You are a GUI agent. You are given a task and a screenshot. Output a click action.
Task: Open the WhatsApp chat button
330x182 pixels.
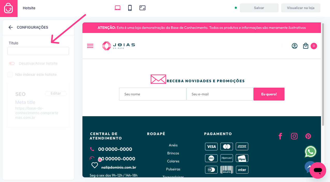(x=310, y=152)
